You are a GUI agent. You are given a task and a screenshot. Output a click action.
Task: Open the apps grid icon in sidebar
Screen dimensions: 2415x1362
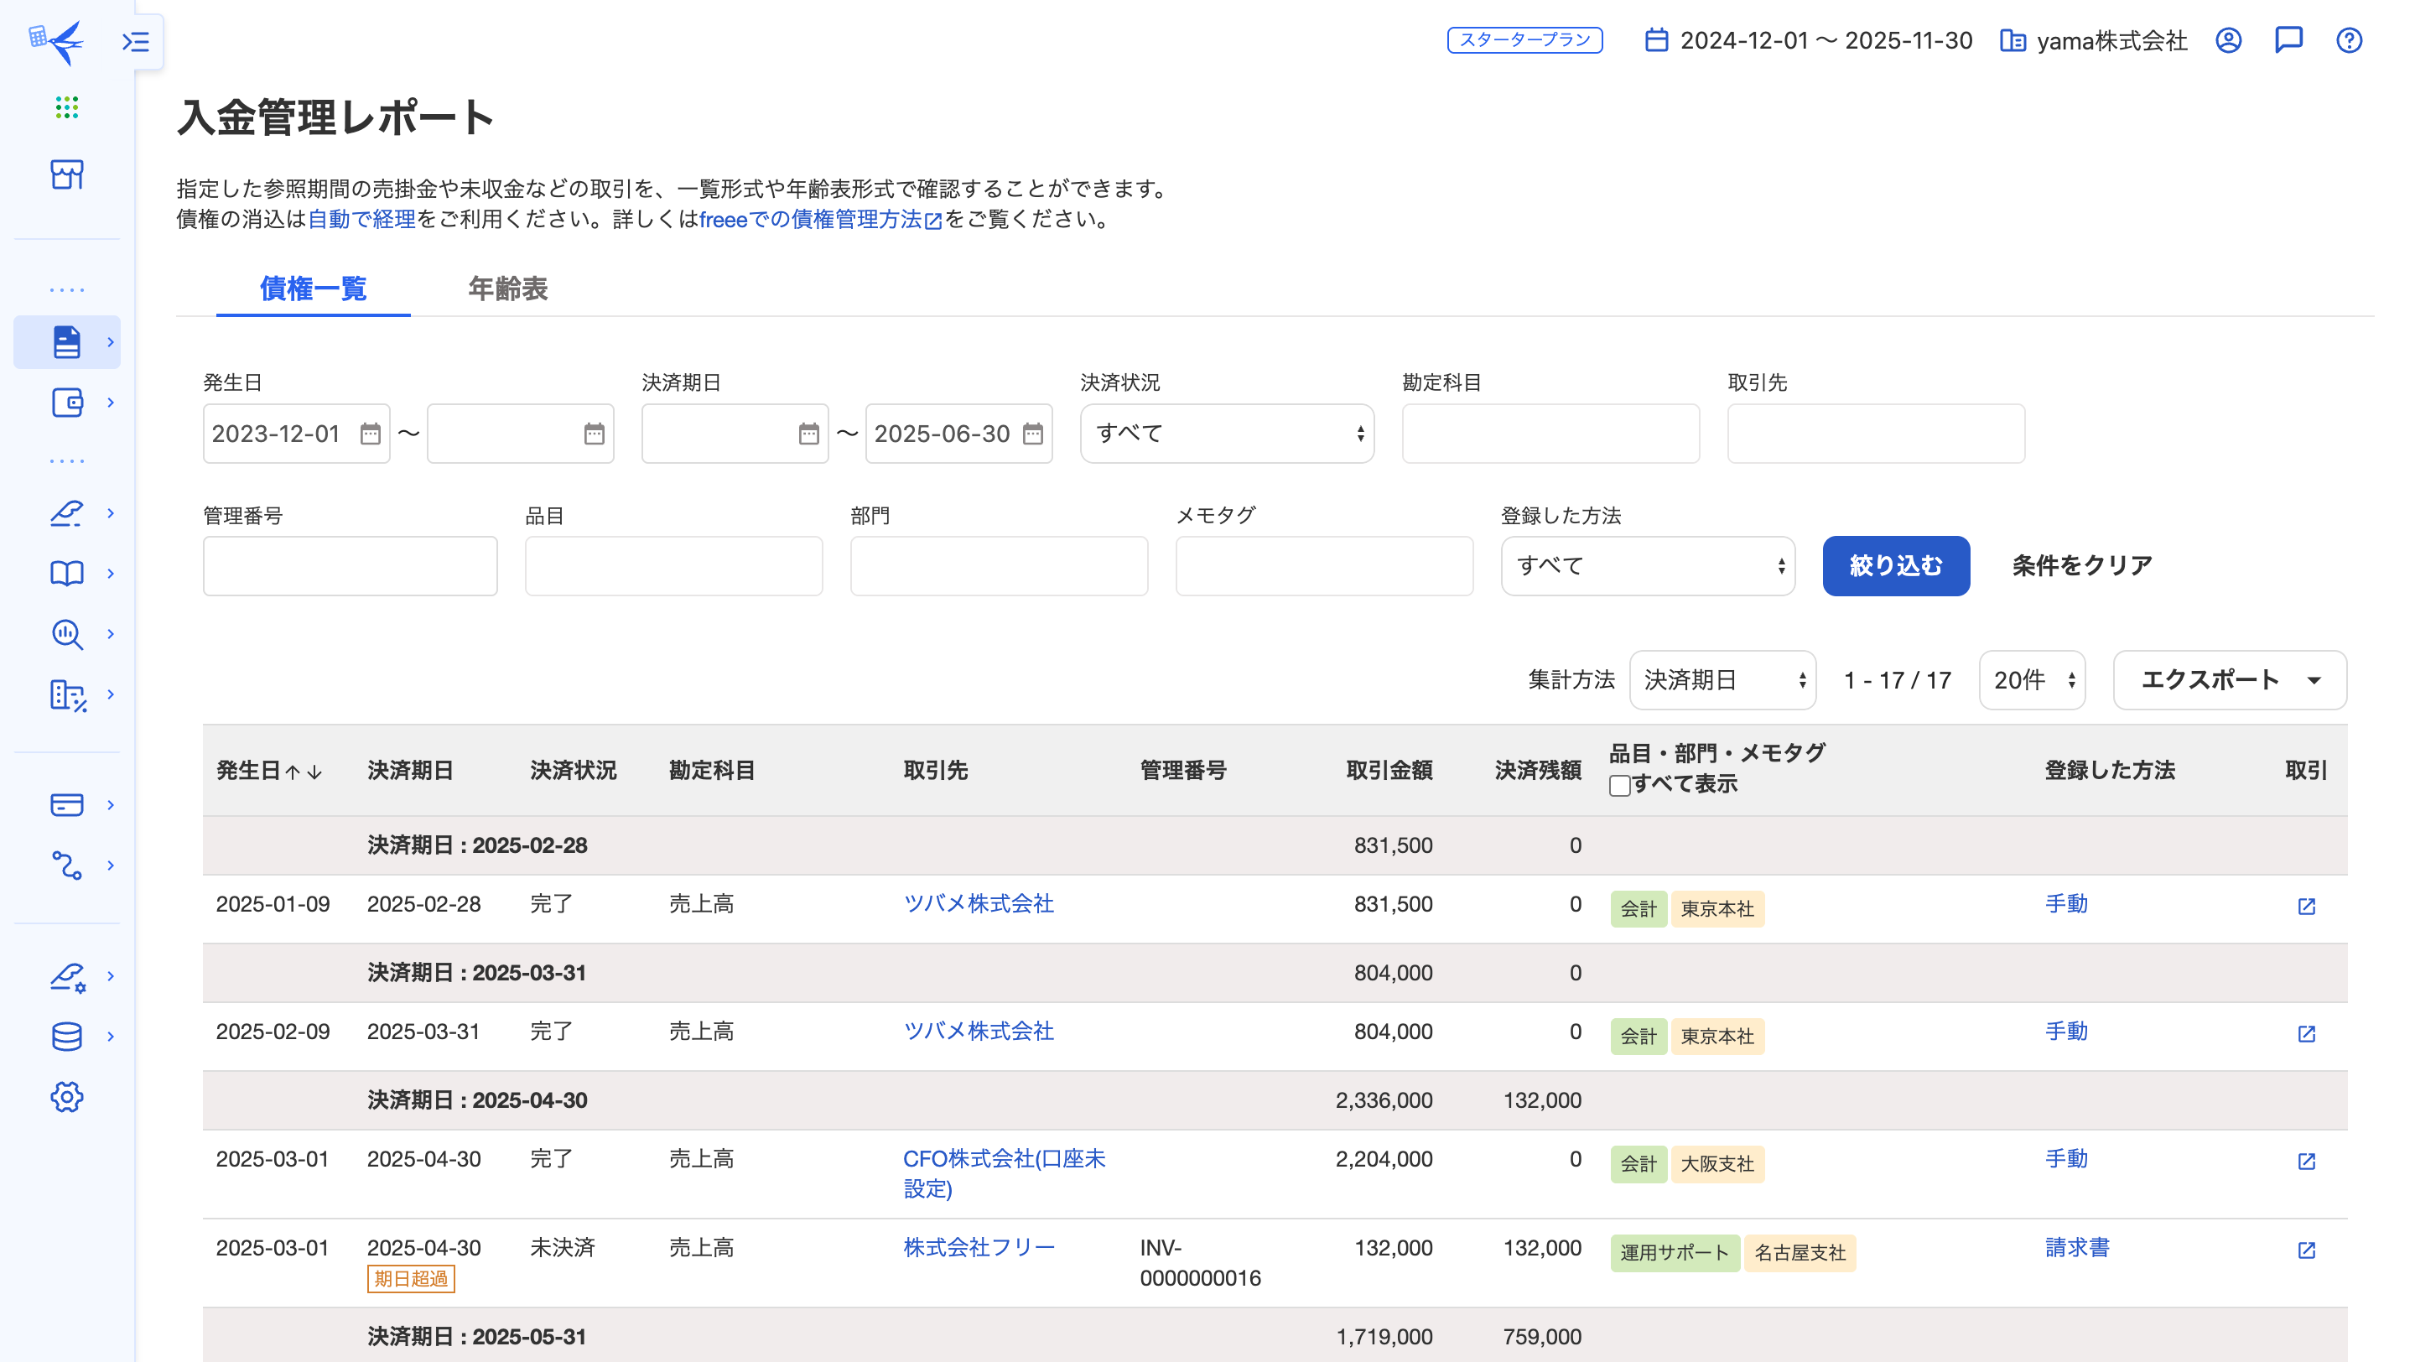coord(66,107)
